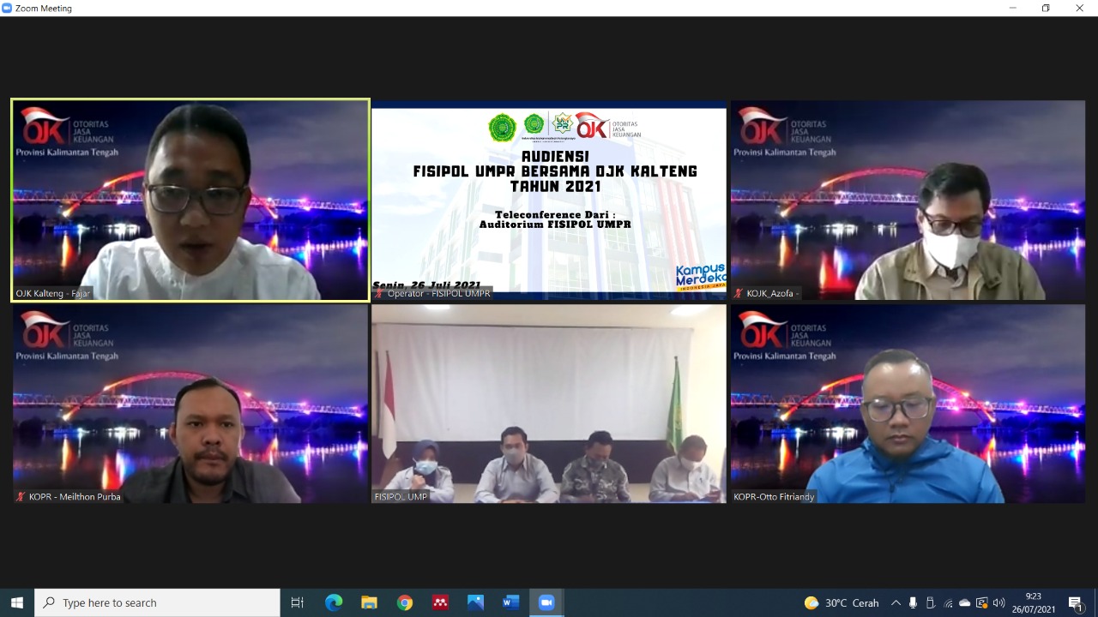Screen dimensions: 1098x617
Task: Open Task View from the taskbar
Action: pos(298,602)
